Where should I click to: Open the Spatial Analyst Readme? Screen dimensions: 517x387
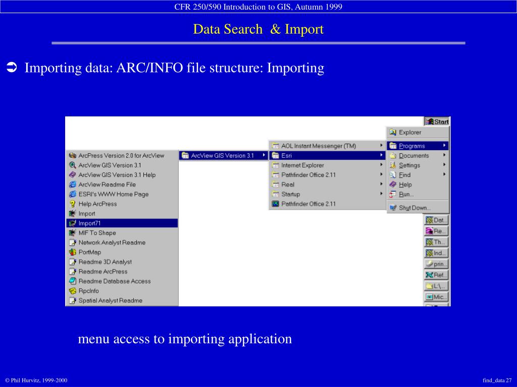[x=122, y=300]
